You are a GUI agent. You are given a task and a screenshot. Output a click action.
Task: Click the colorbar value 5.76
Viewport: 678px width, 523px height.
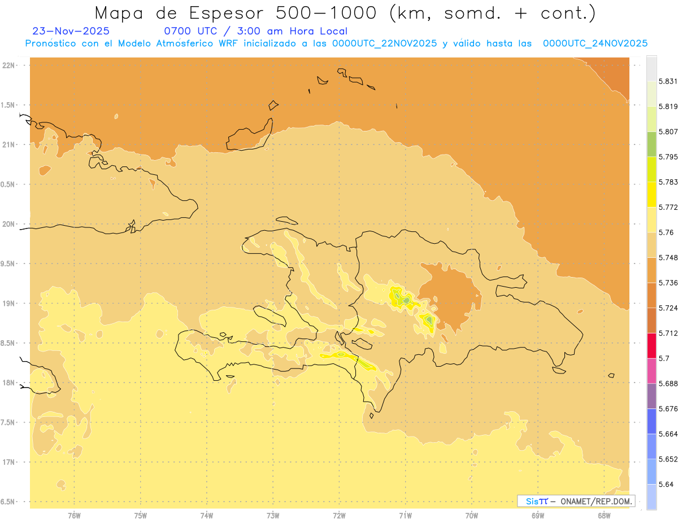click(666, 232)
